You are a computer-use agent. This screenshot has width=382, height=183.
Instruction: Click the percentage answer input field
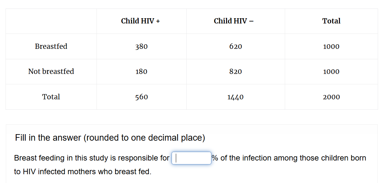191,158
